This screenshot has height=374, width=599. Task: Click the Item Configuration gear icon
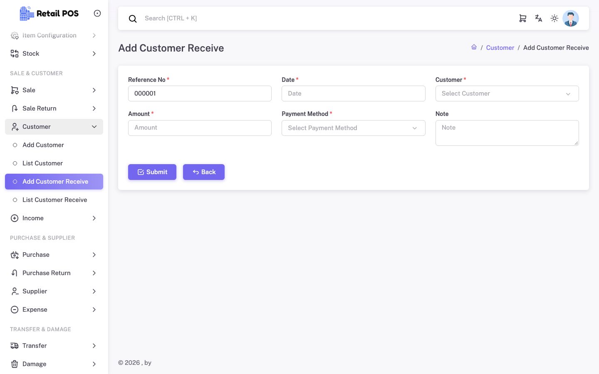(x=15, y=35)
